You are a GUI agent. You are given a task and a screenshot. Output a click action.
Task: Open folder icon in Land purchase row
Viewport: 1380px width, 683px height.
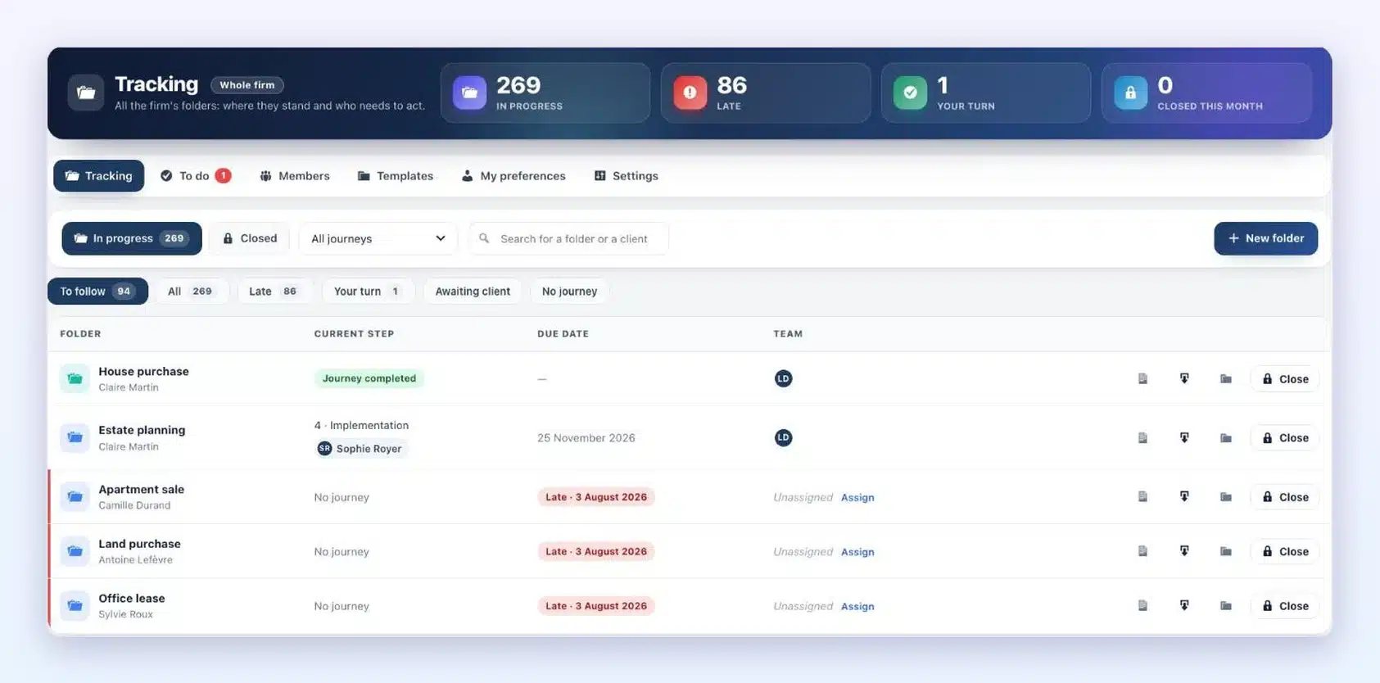click(x=1226, y=551)
